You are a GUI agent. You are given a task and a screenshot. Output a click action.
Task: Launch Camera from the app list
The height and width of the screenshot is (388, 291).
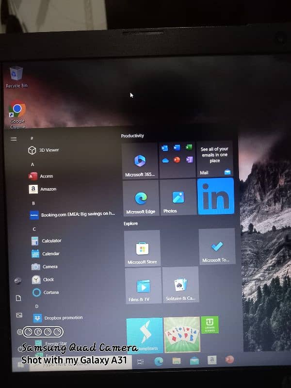pyautogui.click(x=45, y=266)
